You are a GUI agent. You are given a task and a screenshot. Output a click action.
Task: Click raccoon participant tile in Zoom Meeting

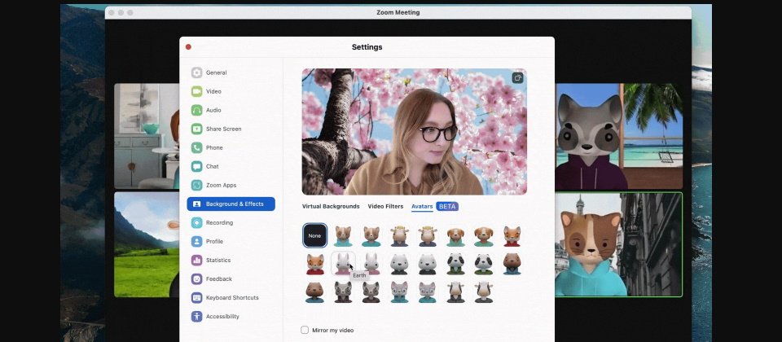618,137
